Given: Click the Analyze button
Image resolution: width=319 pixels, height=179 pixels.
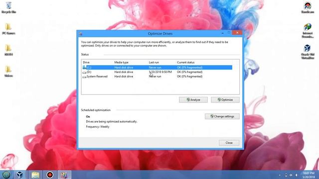Looking at the screenshot, I should click(193, 99).
